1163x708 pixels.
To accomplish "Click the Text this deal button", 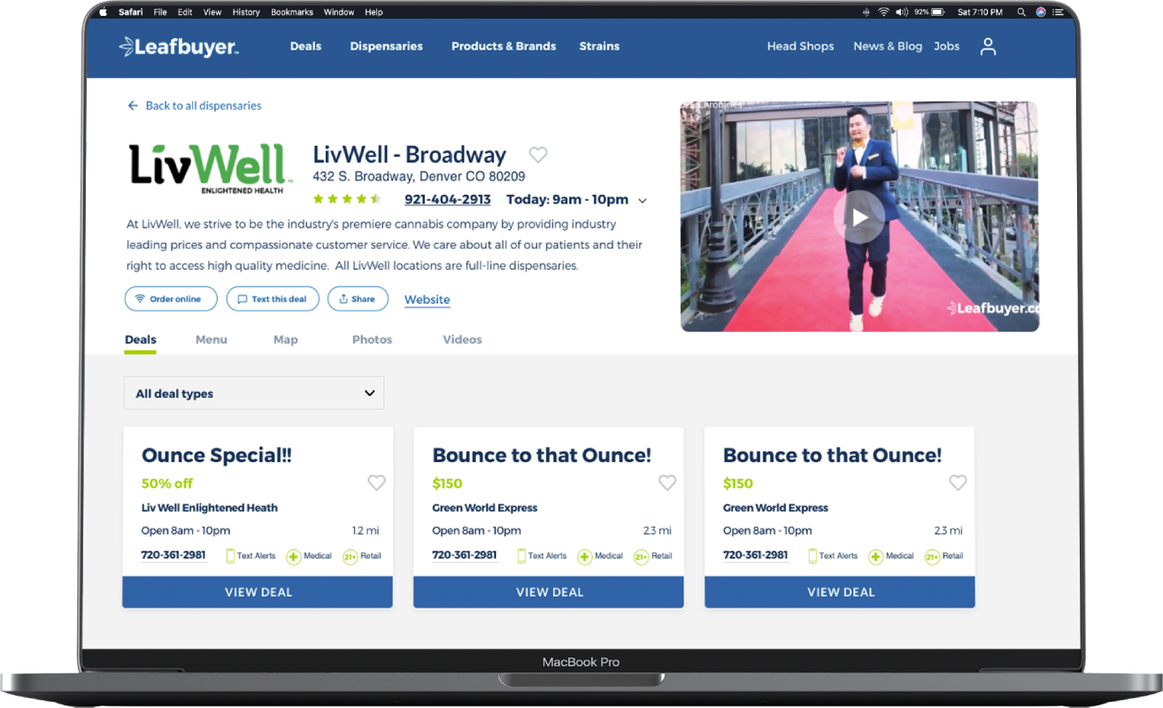I will [273, 299].
